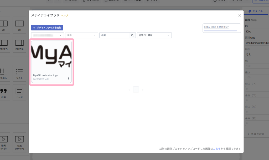This screenshot has width=269, height=160.
Task: Click the storage usage progress bar
Action: click(220, 31)
